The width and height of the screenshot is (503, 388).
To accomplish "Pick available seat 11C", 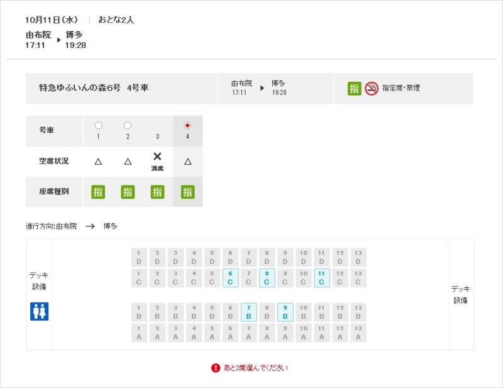I will pyautogui.click(x=322, y=278).
